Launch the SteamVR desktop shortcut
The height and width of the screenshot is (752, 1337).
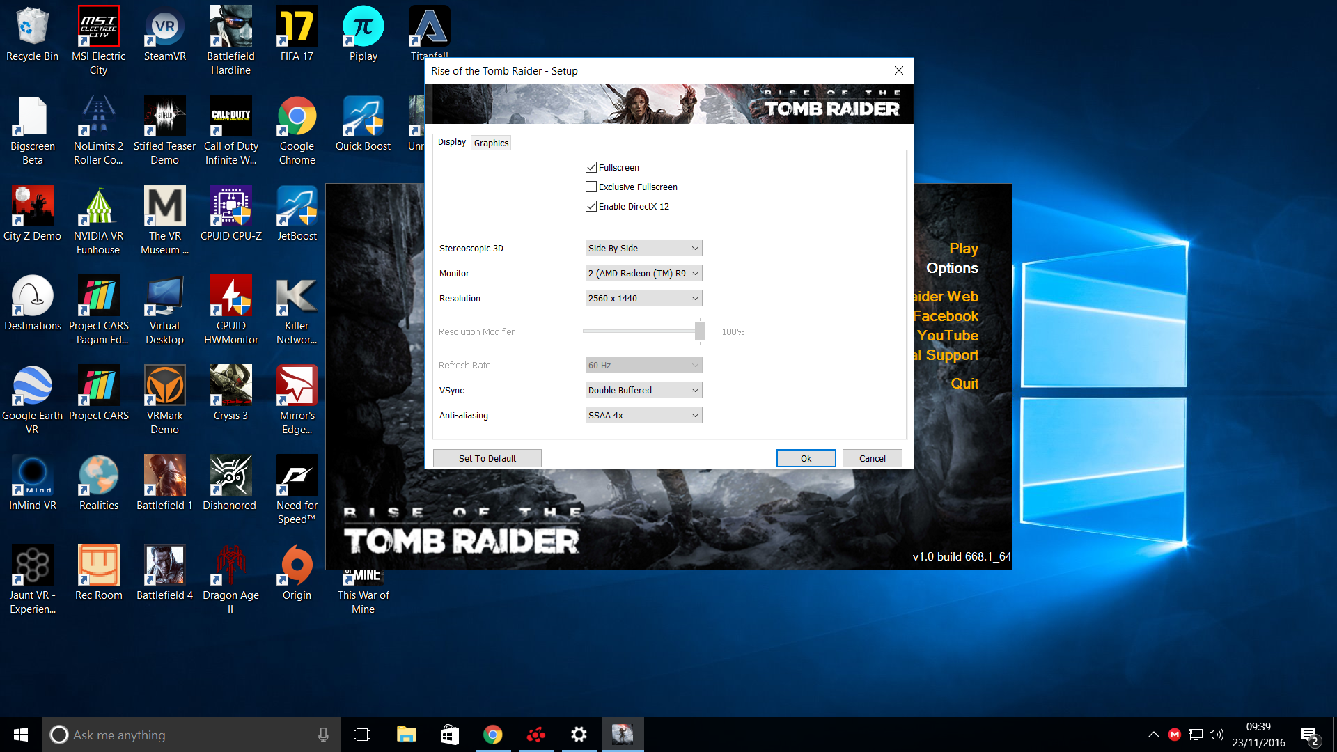(164, 35)
